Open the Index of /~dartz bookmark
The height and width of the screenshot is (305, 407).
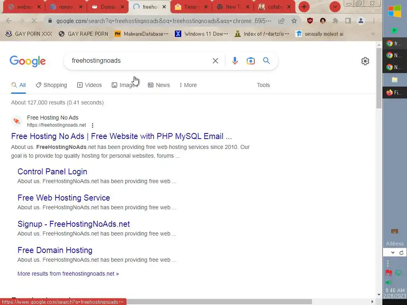[x=262, y=34]
